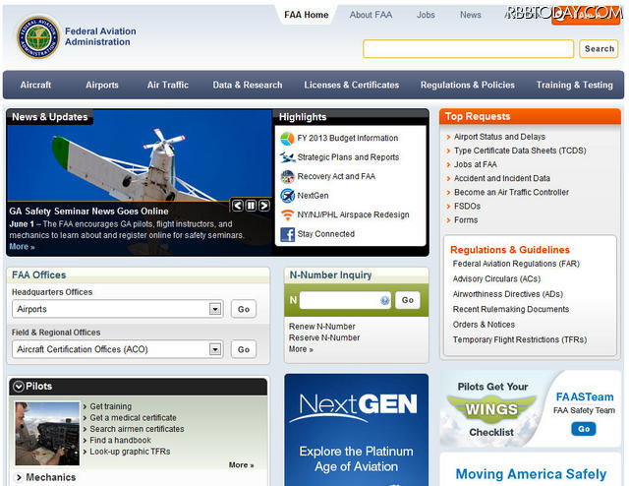
Task: Show previous news slide
Action: (x=238, y=206)
